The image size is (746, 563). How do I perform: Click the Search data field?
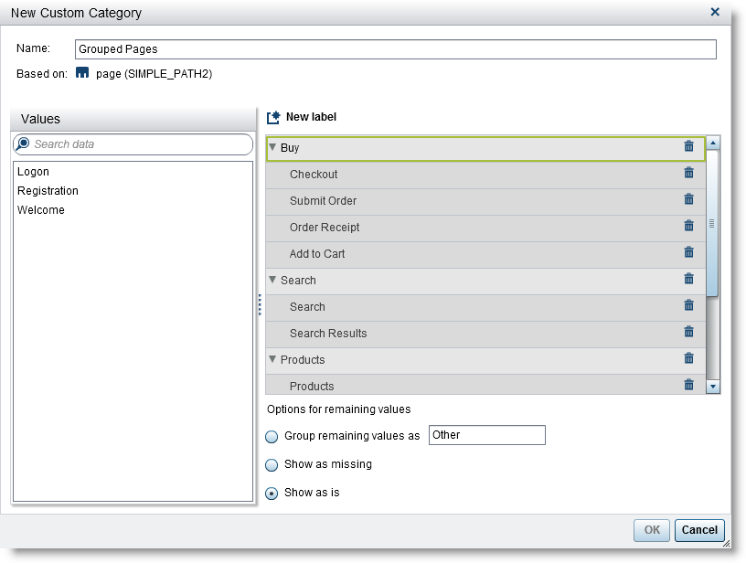tap(140, 144)
